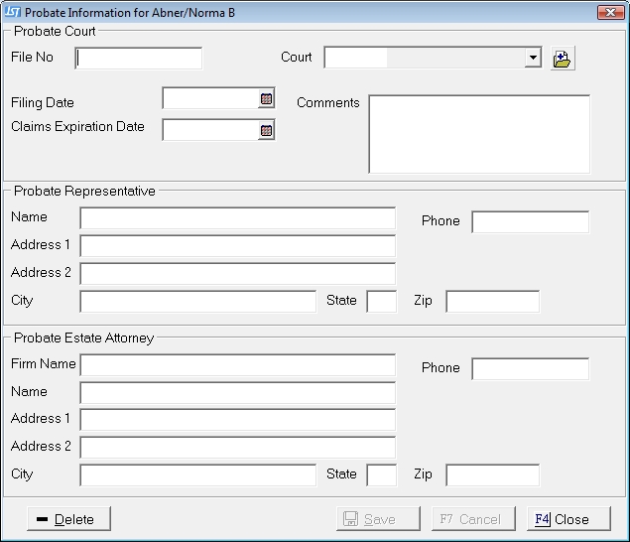
Task: Click the court lookup folder icon
Action: [x=563, y=59]
